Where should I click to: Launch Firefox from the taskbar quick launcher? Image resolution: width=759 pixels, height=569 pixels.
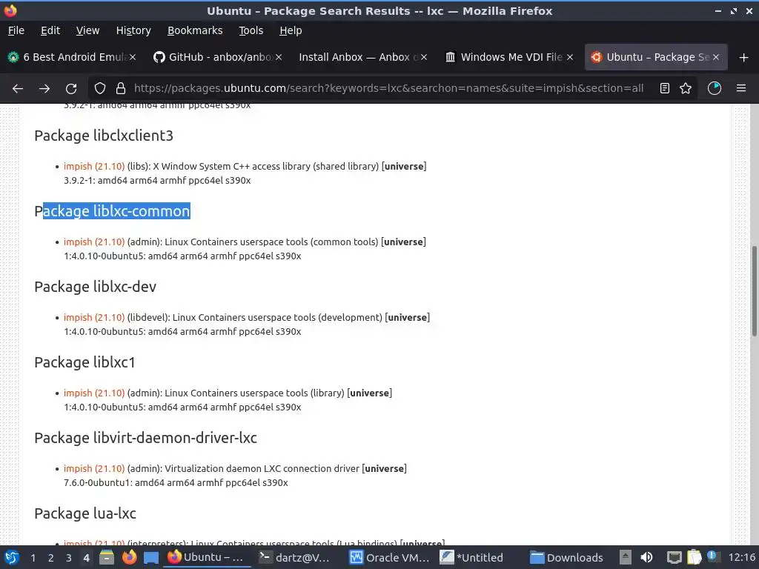click(129, 557)
